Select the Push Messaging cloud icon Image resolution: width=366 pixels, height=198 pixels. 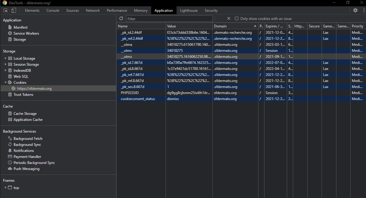10,168
